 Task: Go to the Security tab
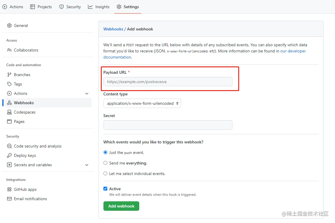70,7
